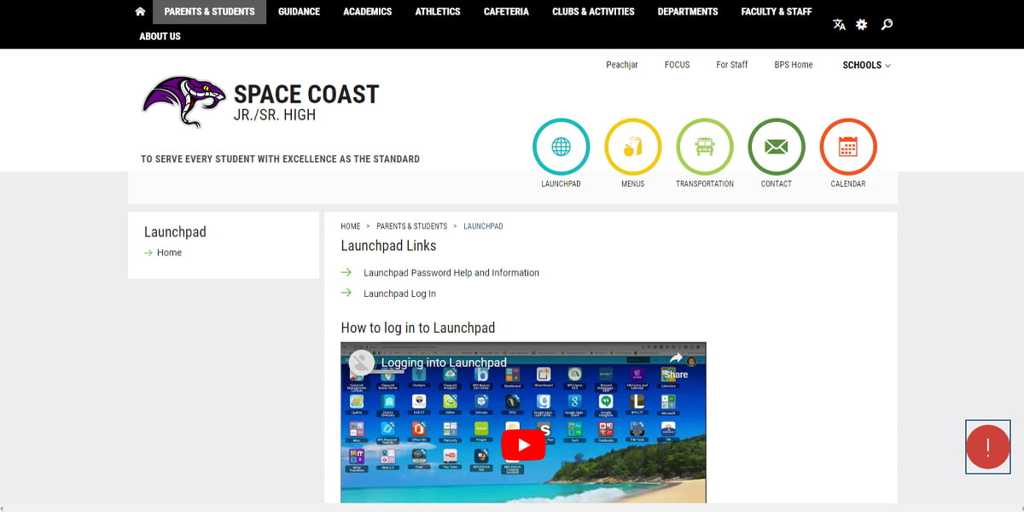1024x512 pixels.
Task: Click the red alert exclamation button
Action: 988,446
